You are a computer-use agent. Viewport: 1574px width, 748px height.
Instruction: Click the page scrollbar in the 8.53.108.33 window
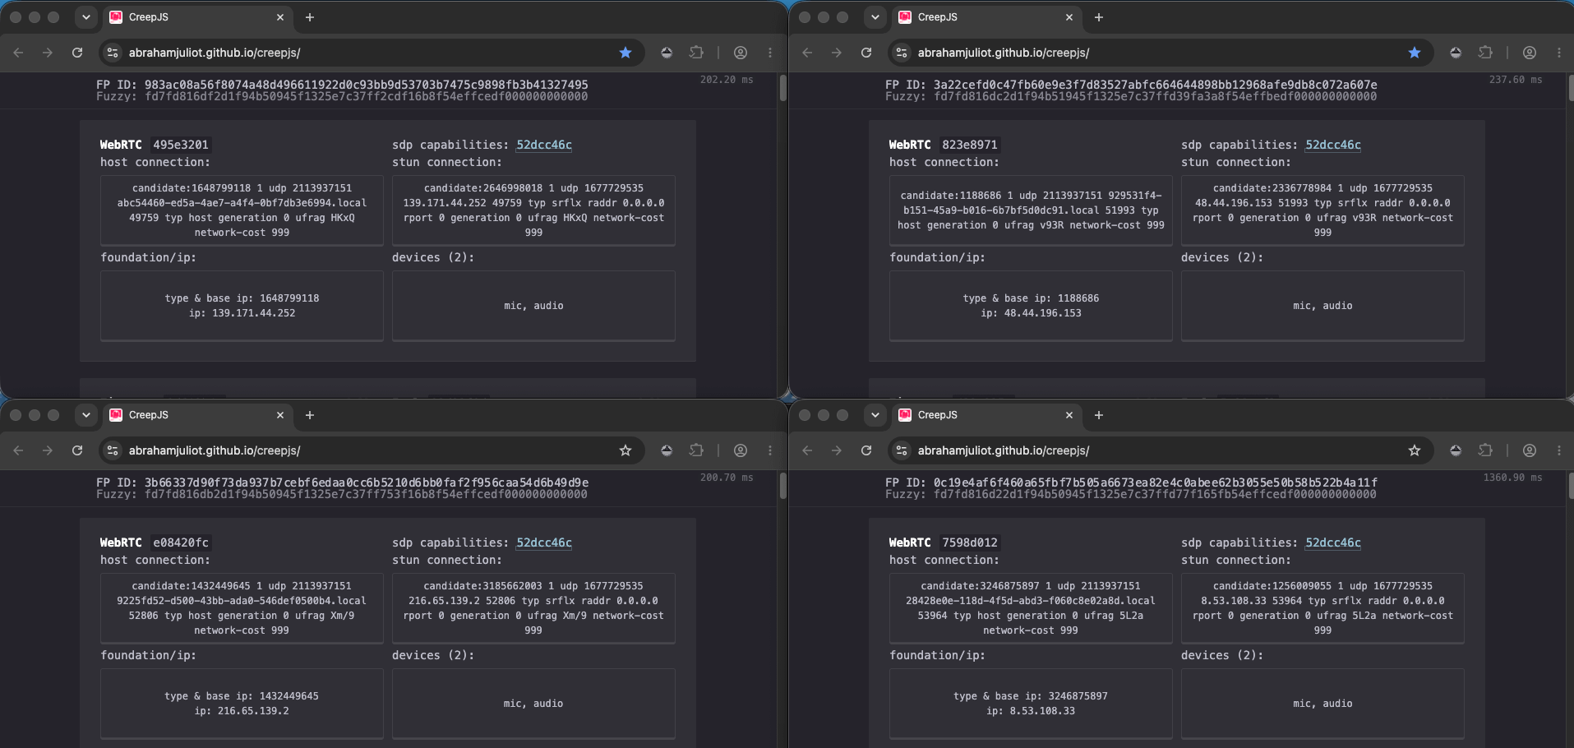point(1572,486)
